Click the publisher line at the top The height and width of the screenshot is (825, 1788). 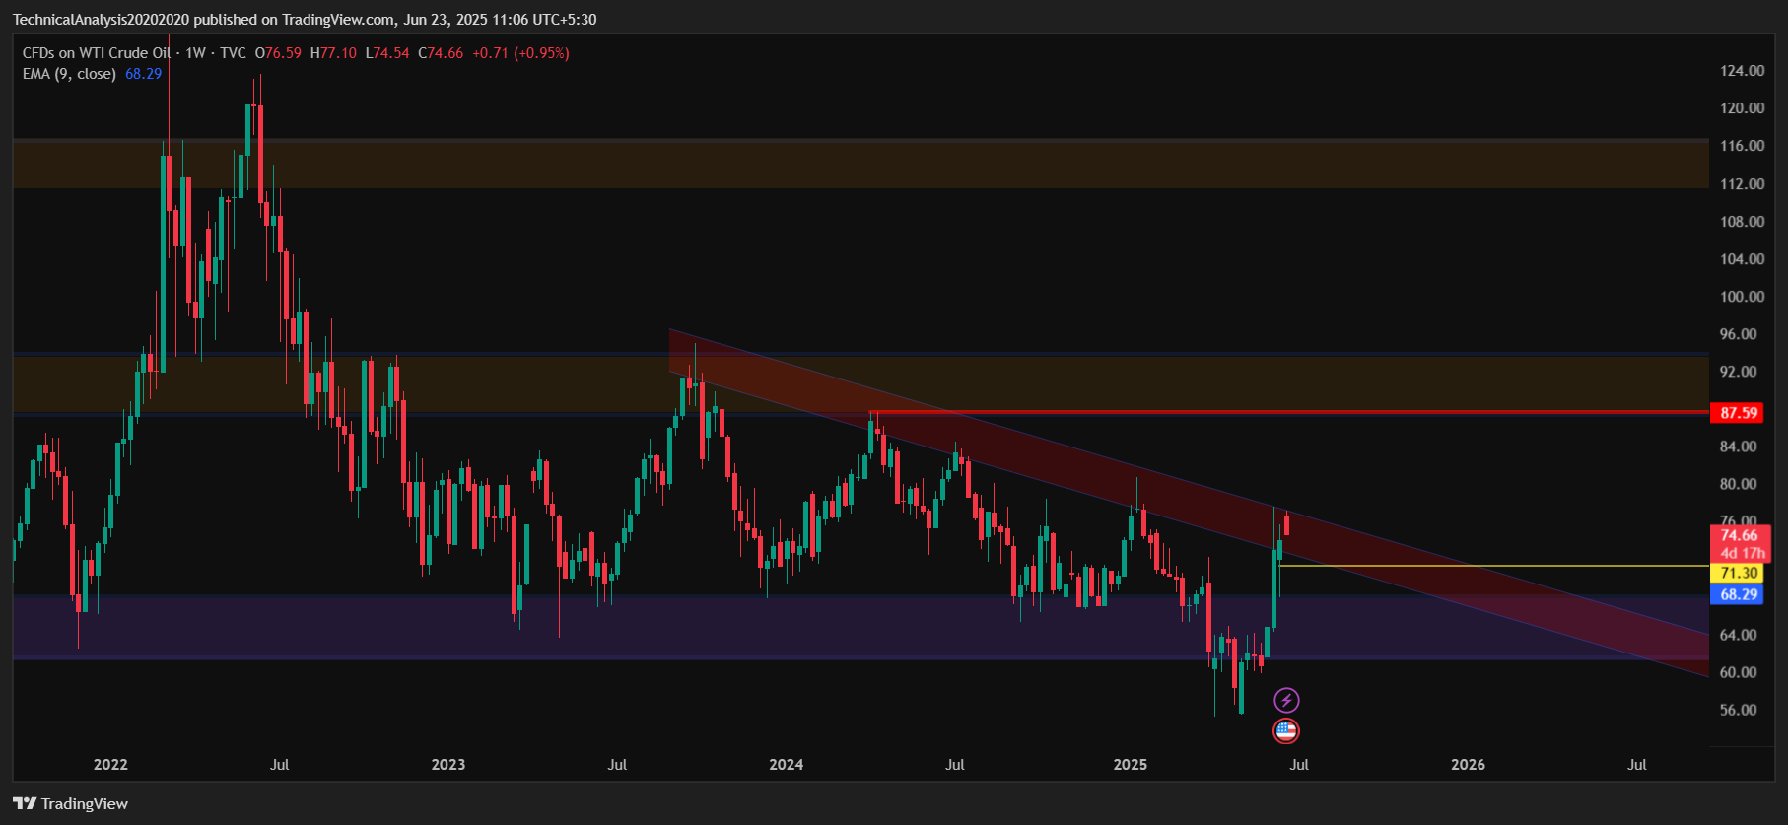(305, 20)
